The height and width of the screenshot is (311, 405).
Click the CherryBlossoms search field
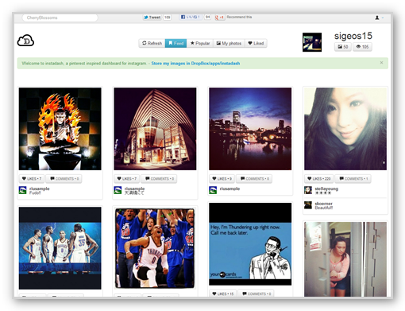coord(60,17)
